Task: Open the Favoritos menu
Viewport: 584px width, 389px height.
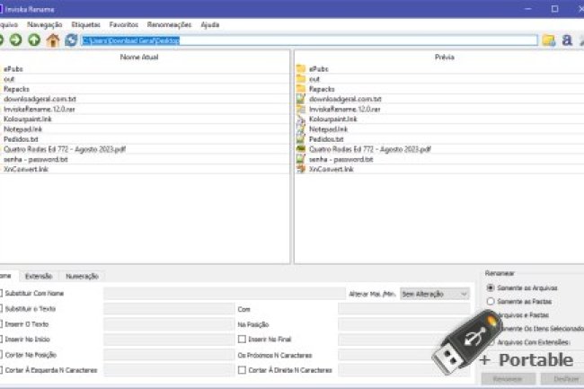Action: [124, 24]
